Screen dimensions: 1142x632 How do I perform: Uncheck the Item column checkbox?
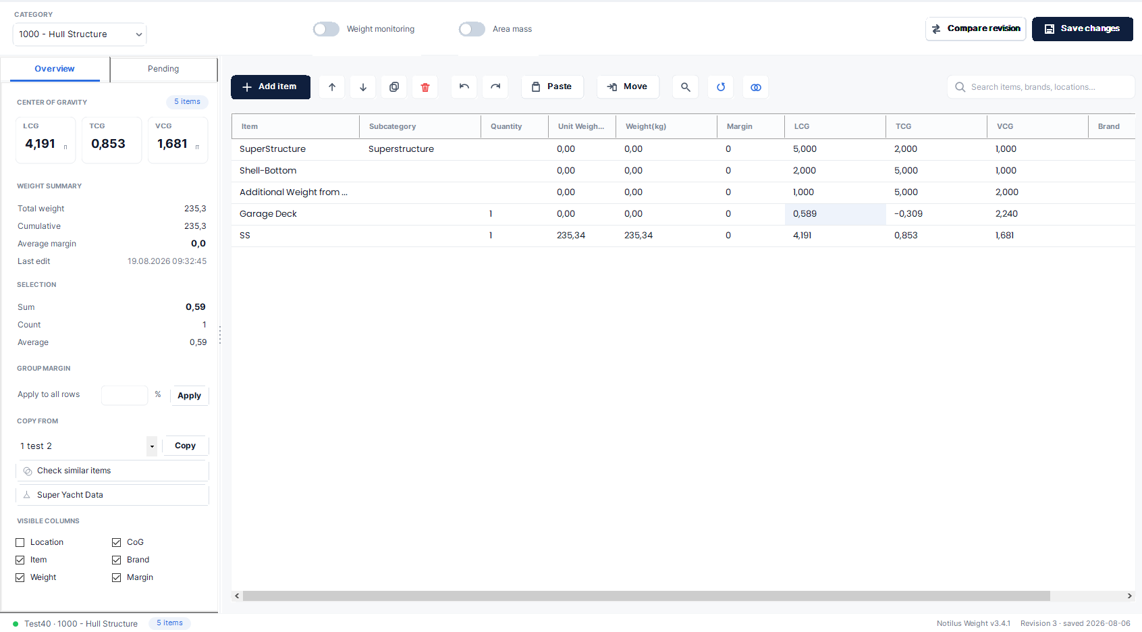coord(20,560)
